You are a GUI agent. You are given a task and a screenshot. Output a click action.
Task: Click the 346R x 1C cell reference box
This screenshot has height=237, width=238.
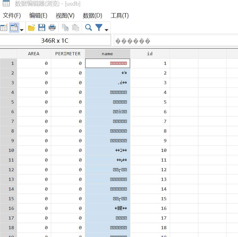tap(56, 40)
